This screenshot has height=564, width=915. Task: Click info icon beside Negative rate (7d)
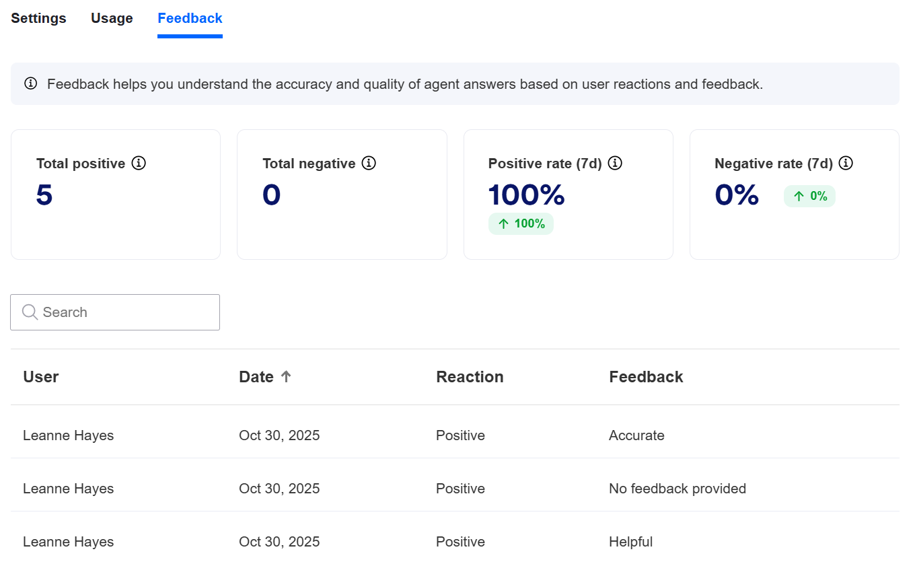click(x=846, y=163)
